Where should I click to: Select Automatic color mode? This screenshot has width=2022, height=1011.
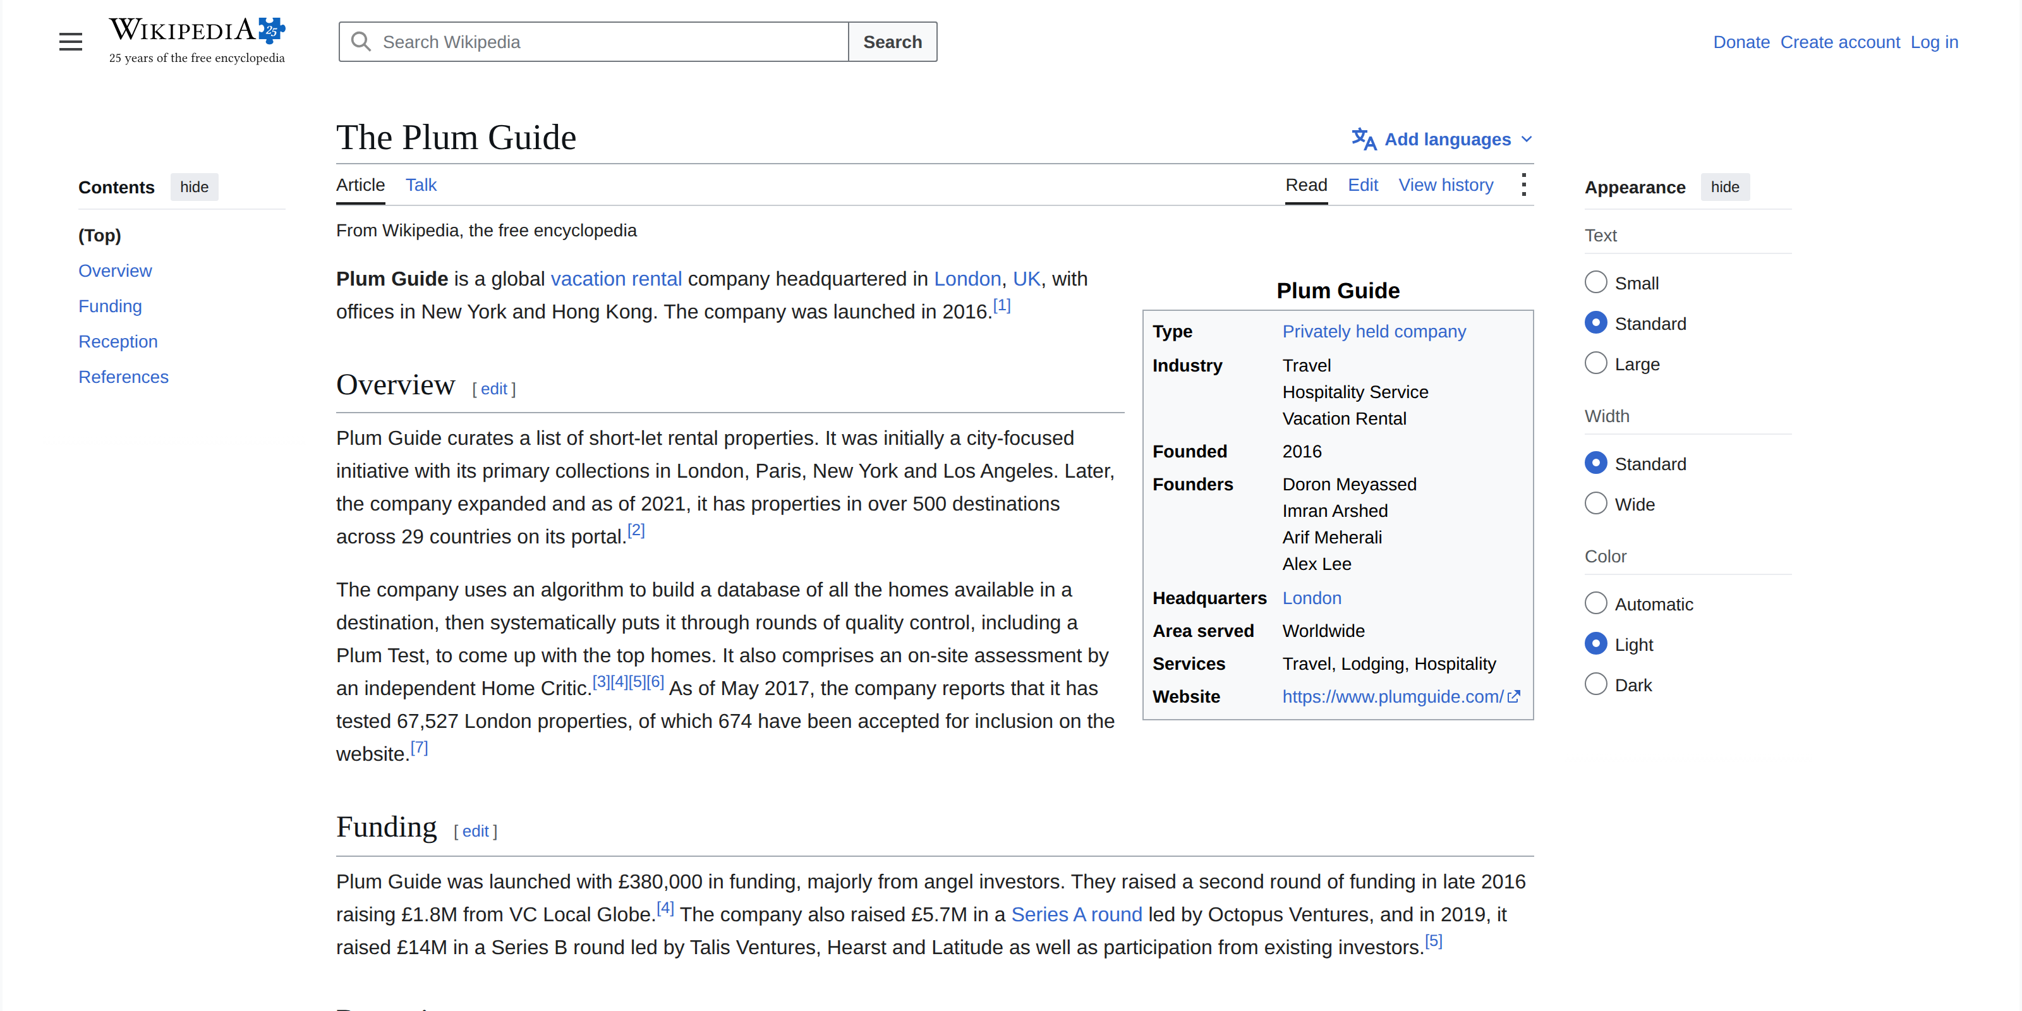point(1595,603)
